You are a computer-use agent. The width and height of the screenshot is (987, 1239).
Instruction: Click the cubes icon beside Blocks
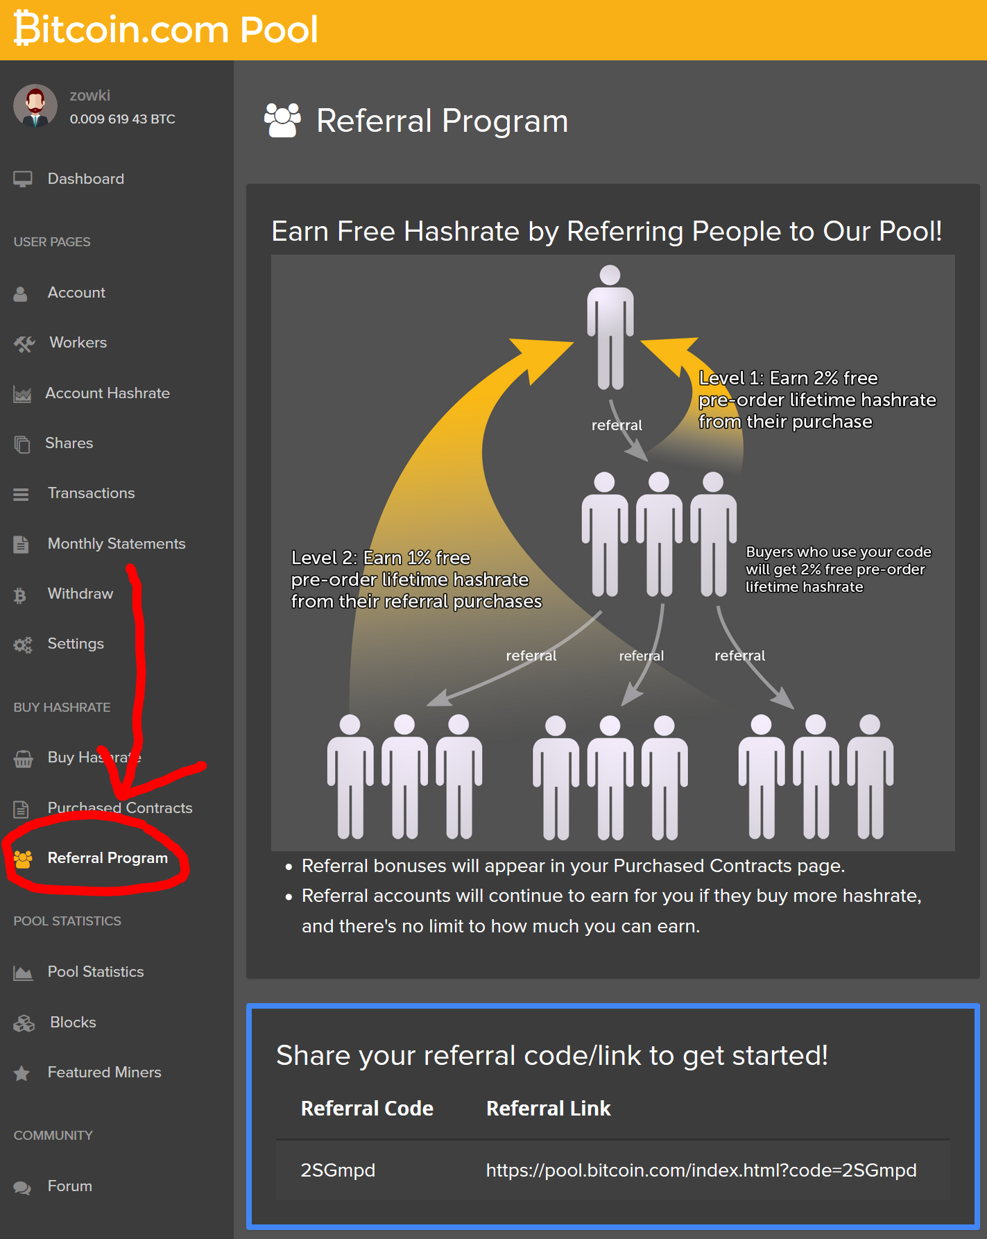(24, 1023)
